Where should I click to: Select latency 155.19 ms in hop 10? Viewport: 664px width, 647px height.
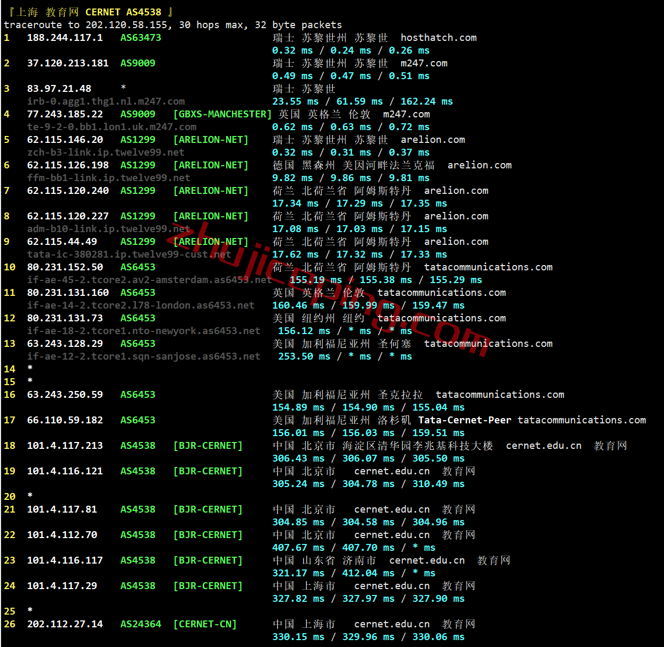click(316, 280)
